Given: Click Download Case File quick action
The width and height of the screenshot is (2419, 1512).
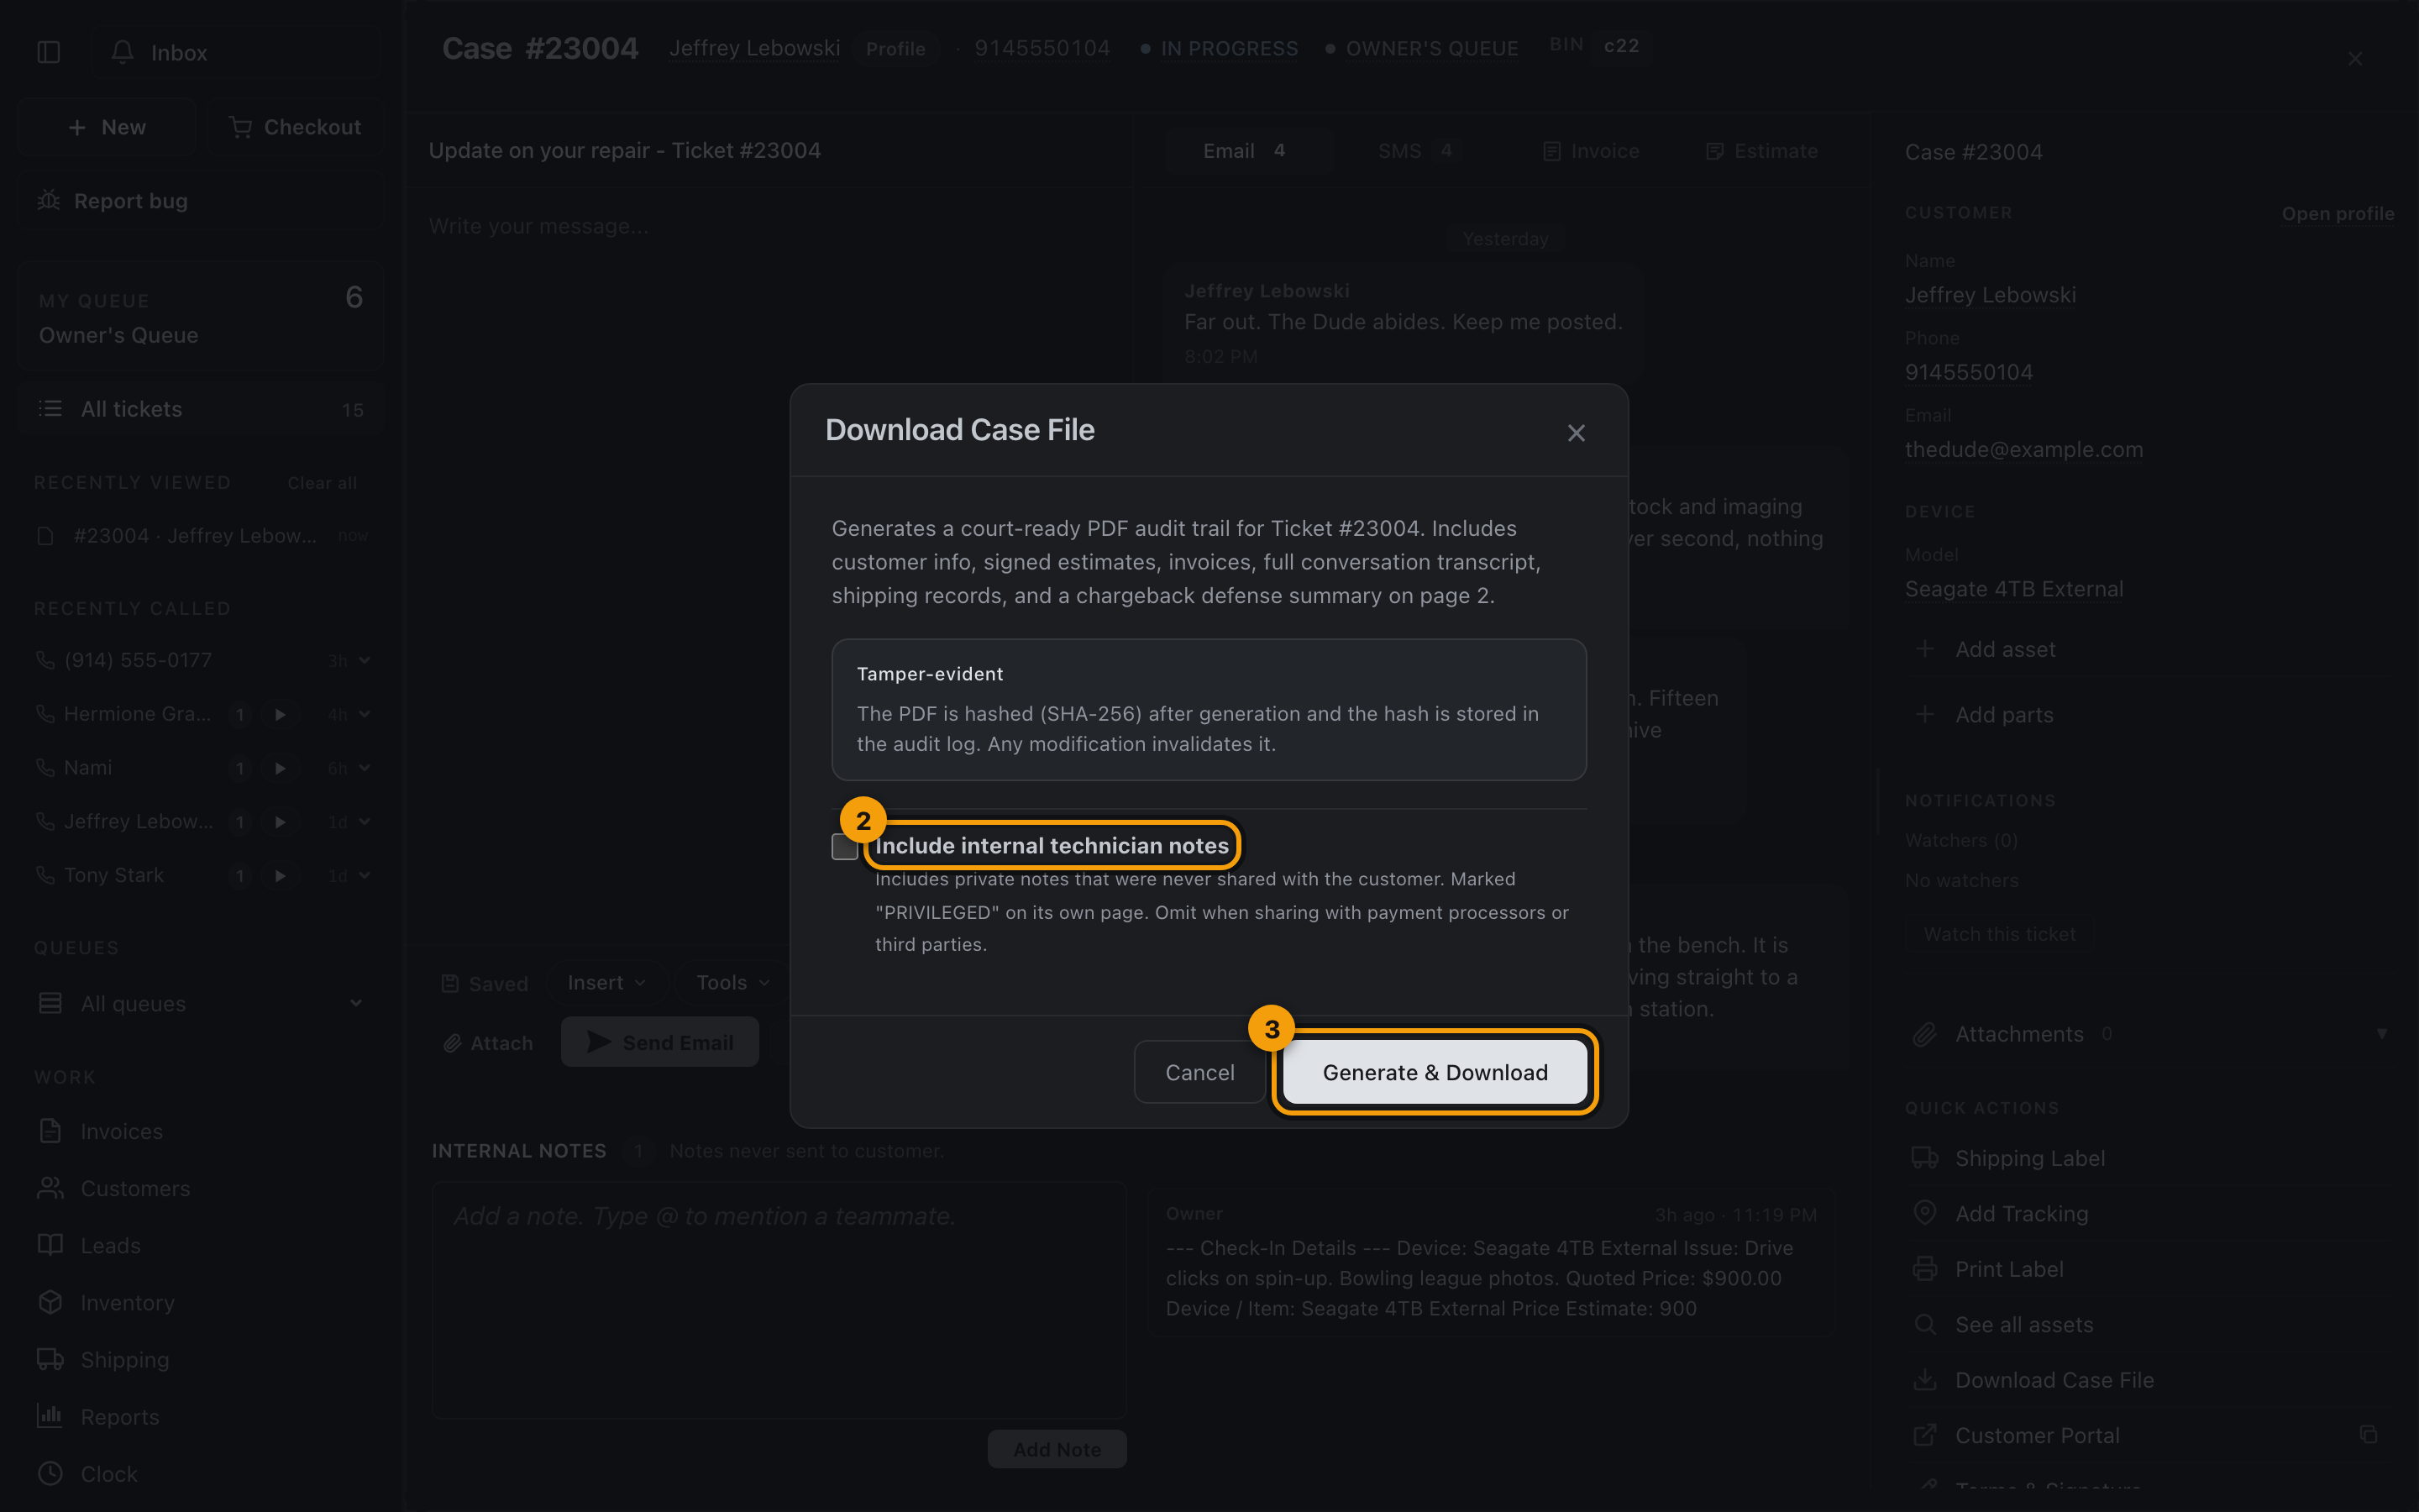Looking at the screenshot, I should pyautogui.click(x=2032, y=1380).
